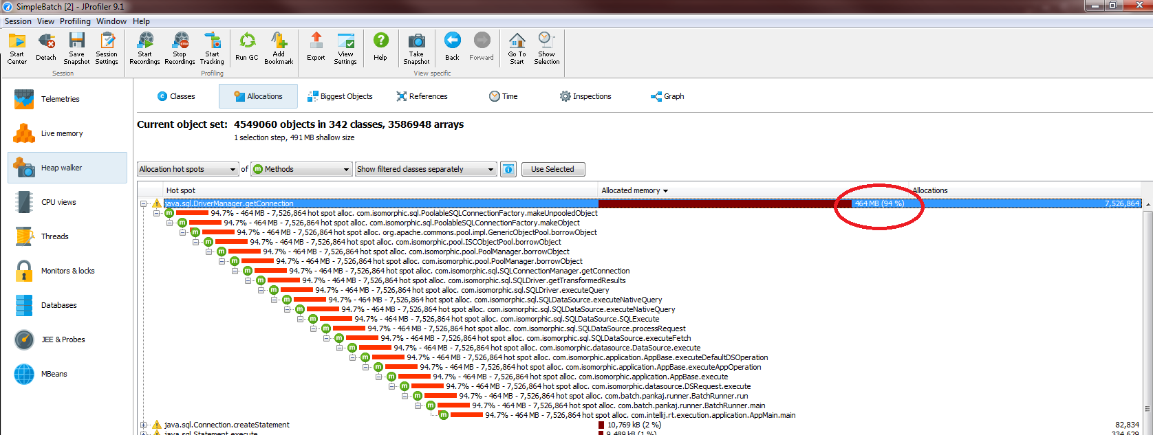The width and height of the screenshot is (1153, 435).
Task: Open the Allocation hot spots dropdown
Action: [x=187, y=169]
